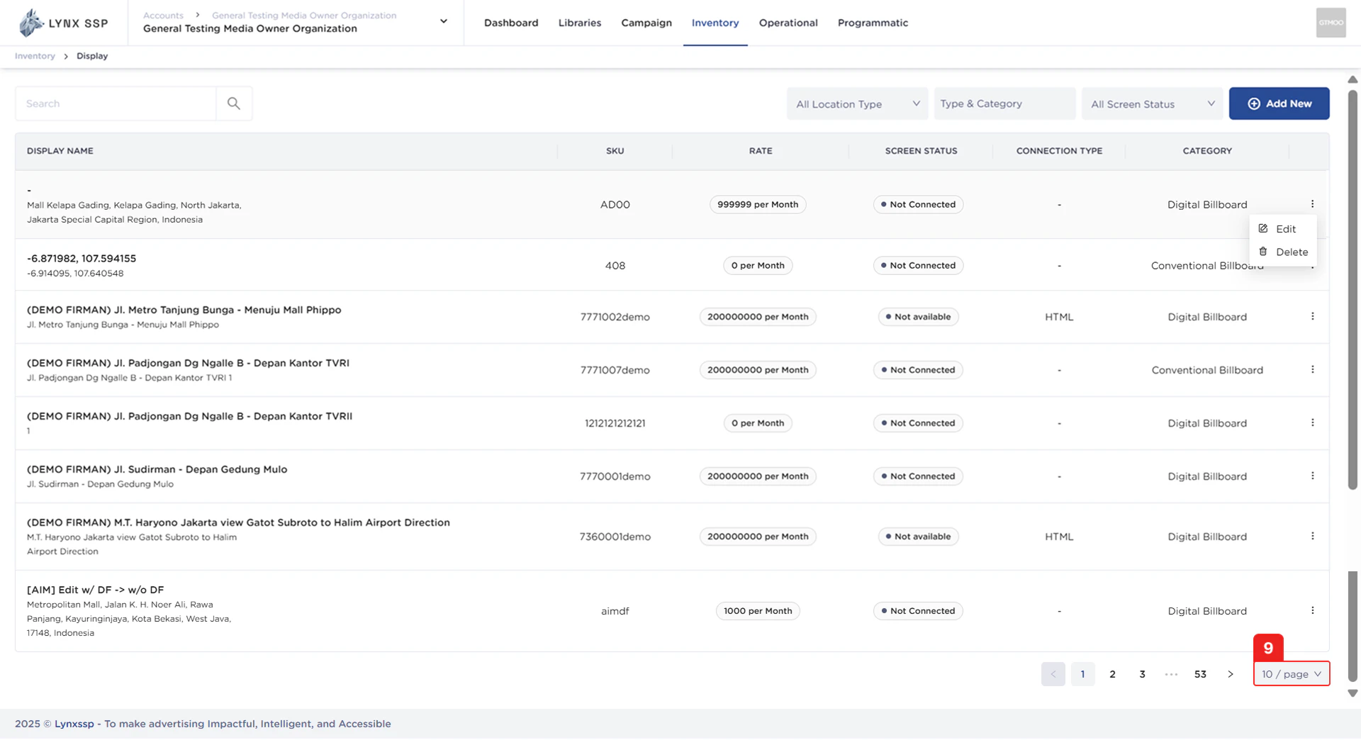The height and width of the screenshot is (740, 1361).
Task: Open the 10 / page size selector
Action: [x=1290, y=674]
